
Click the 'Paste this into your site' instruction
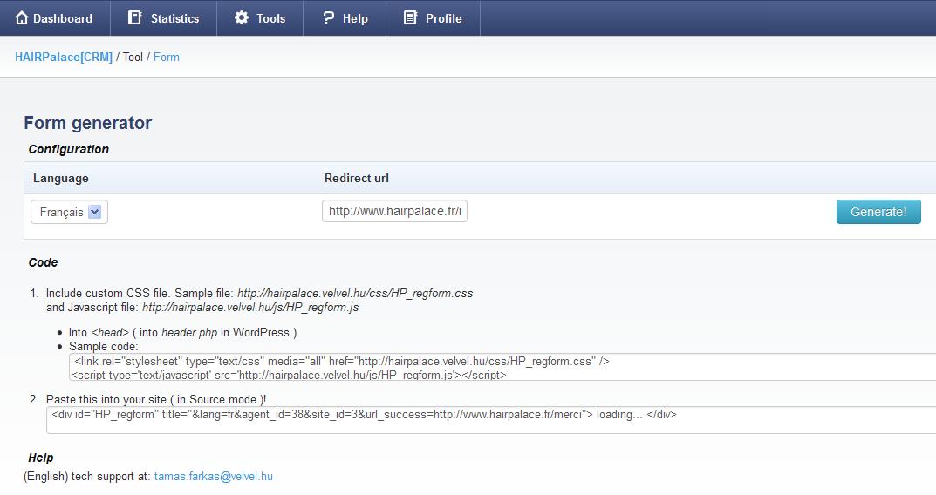156,400
